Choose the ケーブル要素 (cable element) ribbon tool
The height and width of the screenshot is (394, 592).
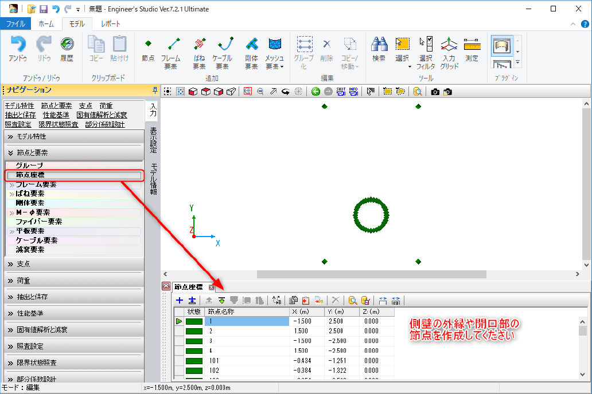point(223,50)
